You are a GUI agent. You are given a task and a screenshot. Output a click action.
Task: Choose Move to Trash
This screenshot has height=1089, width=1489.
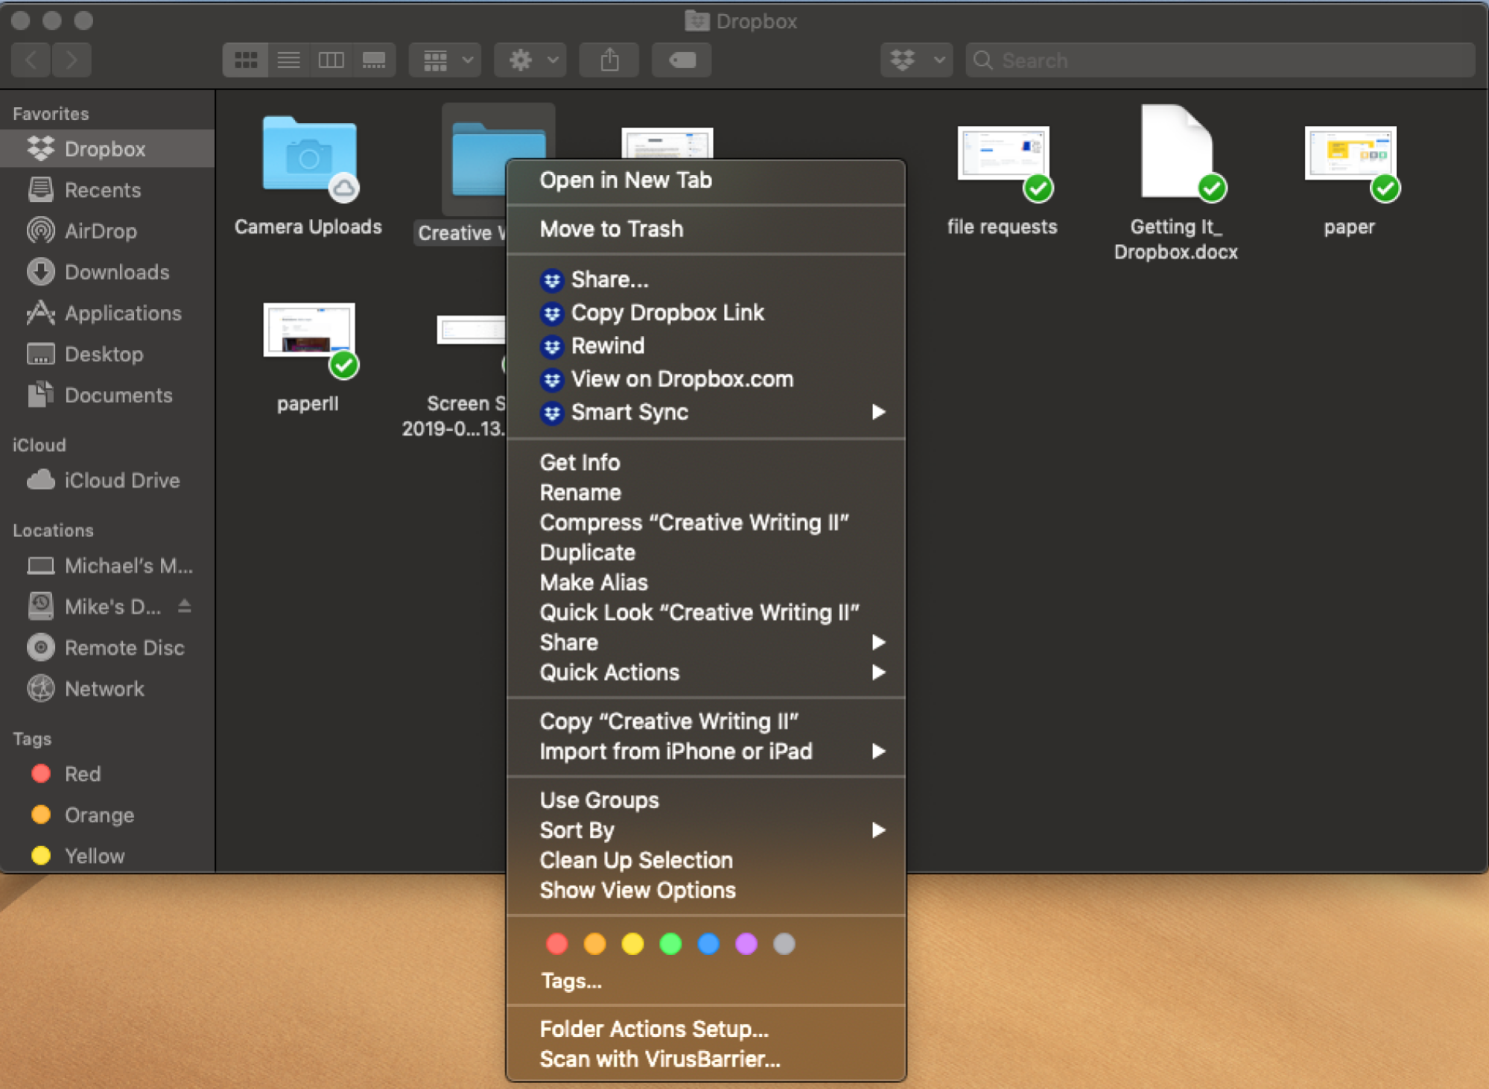706,229
